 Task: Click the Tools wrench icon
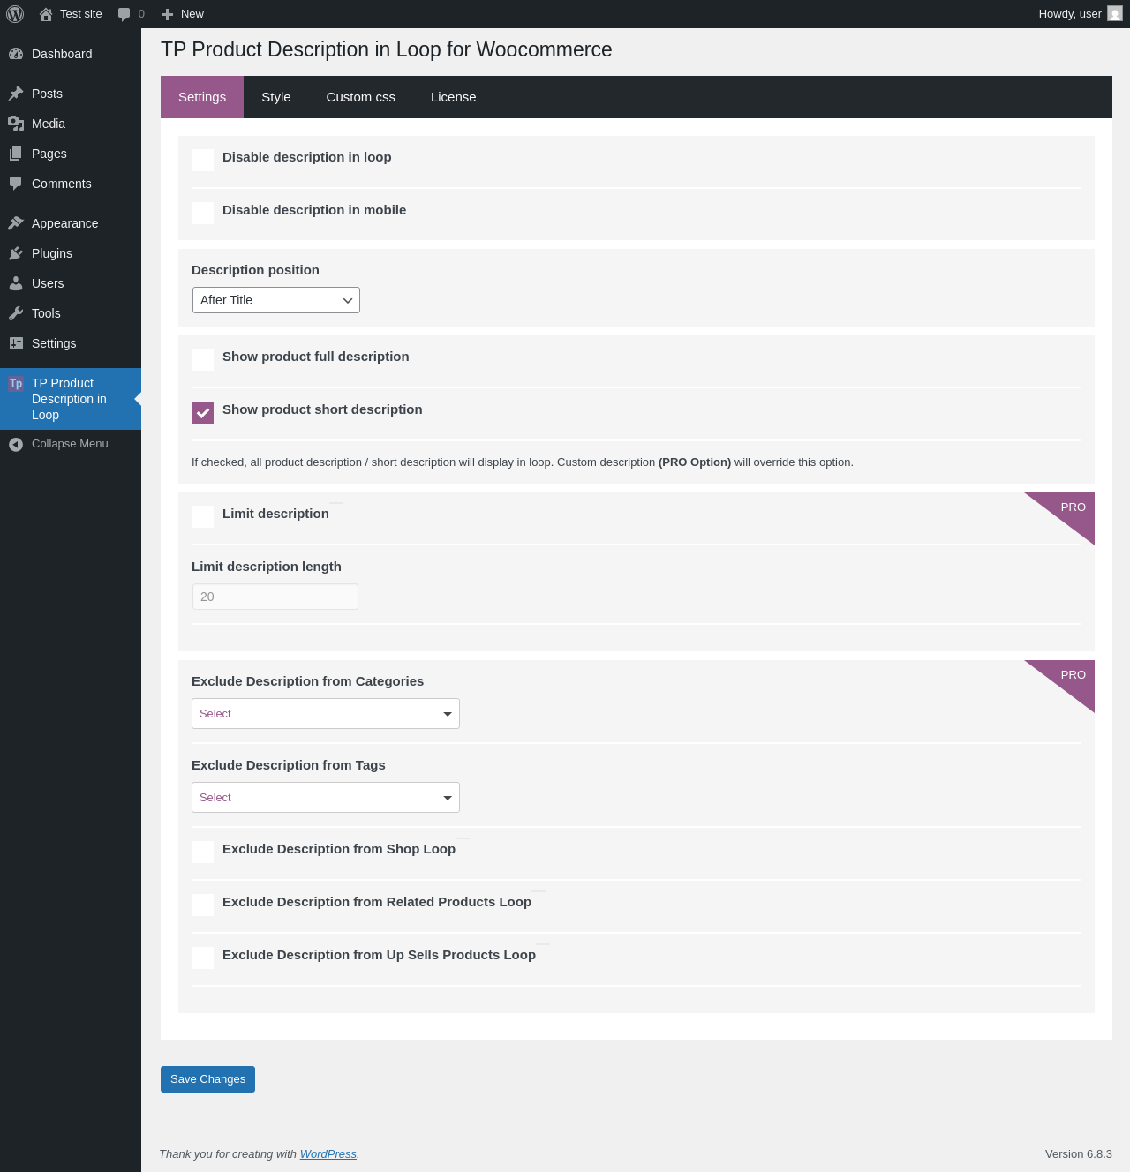(16, 313)
